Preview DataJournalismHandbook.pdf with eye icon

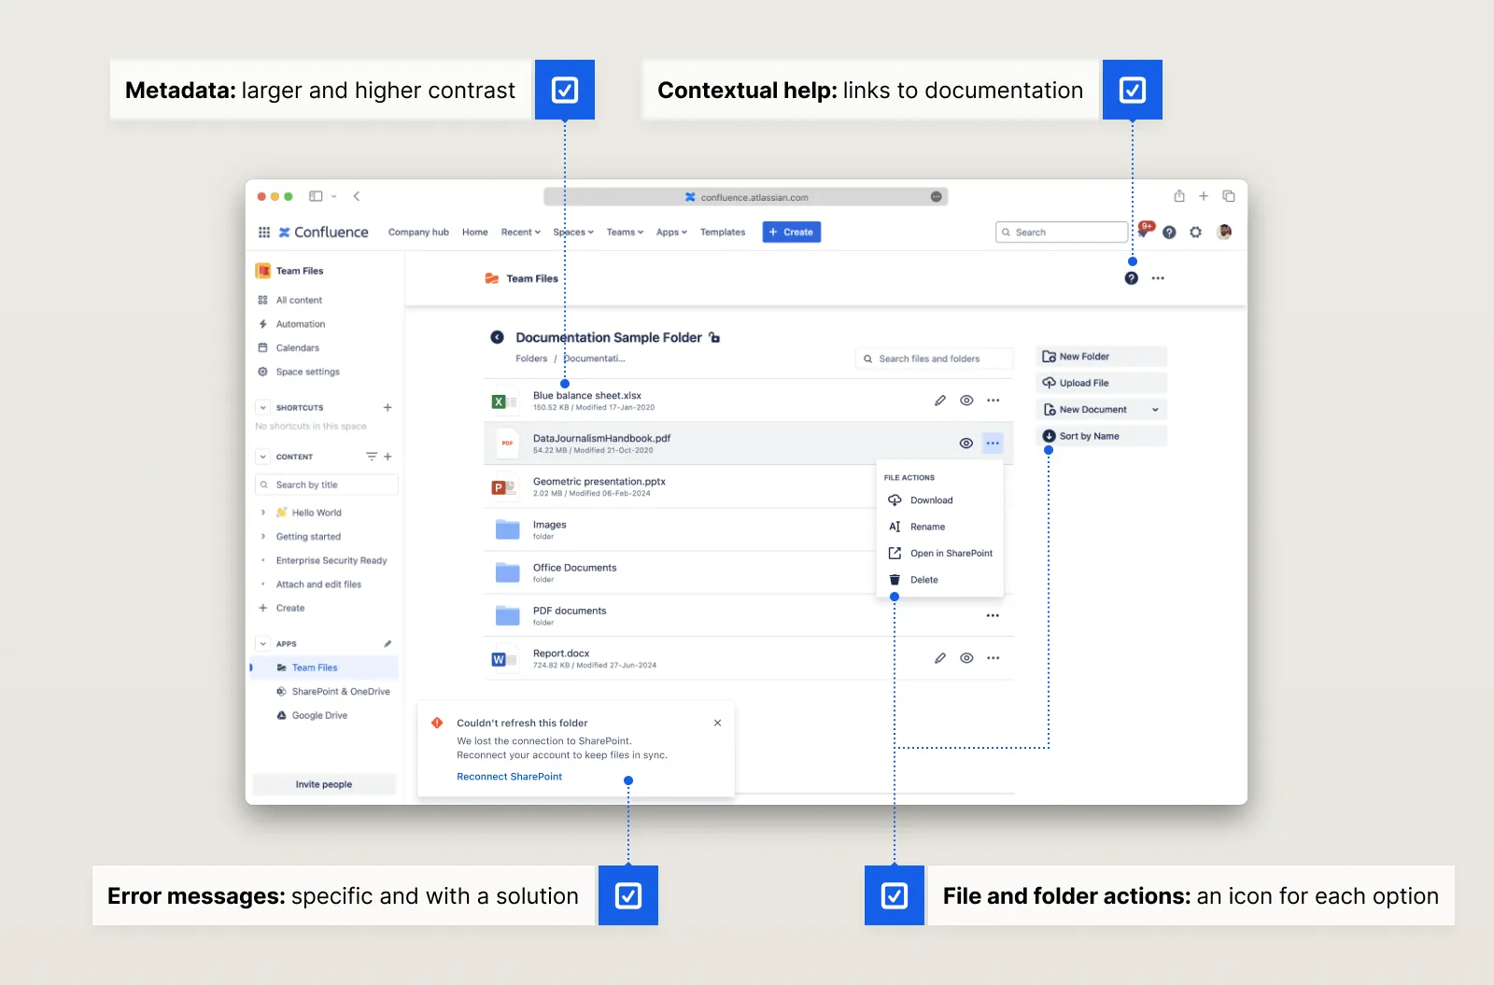[x=966, y=443]
